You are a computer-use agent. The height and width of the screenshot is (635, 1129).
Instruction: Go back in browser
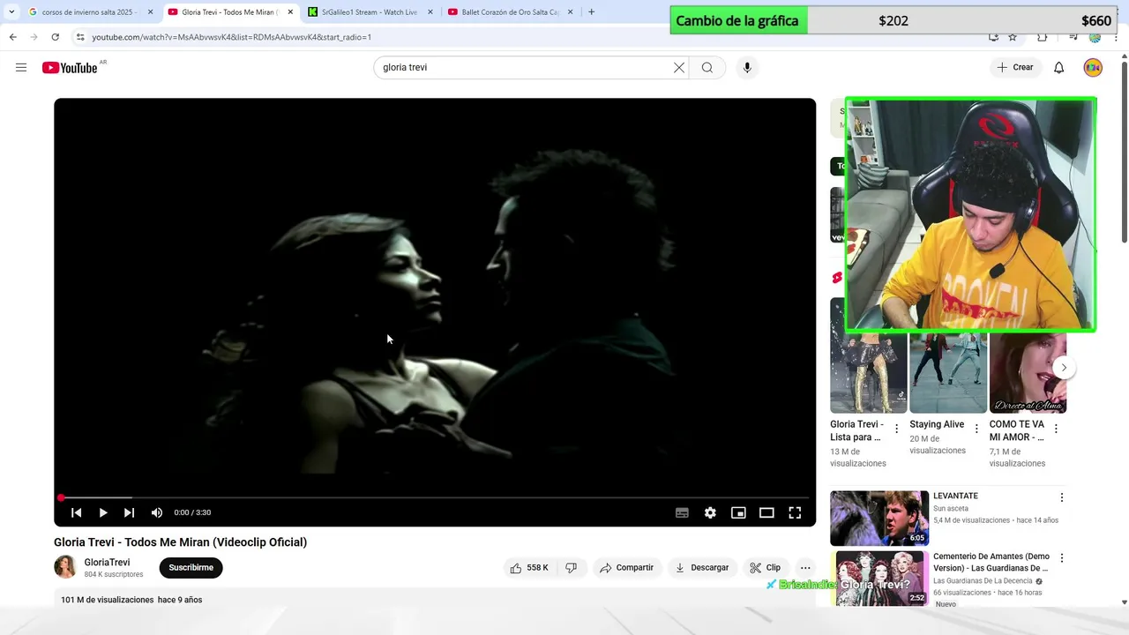point(12,37)
